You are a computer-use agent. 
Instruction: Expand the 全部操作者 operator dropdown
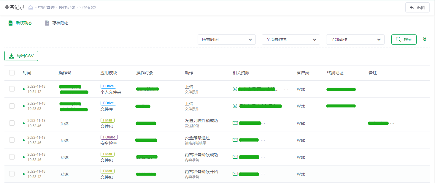(x=291, y=40)
